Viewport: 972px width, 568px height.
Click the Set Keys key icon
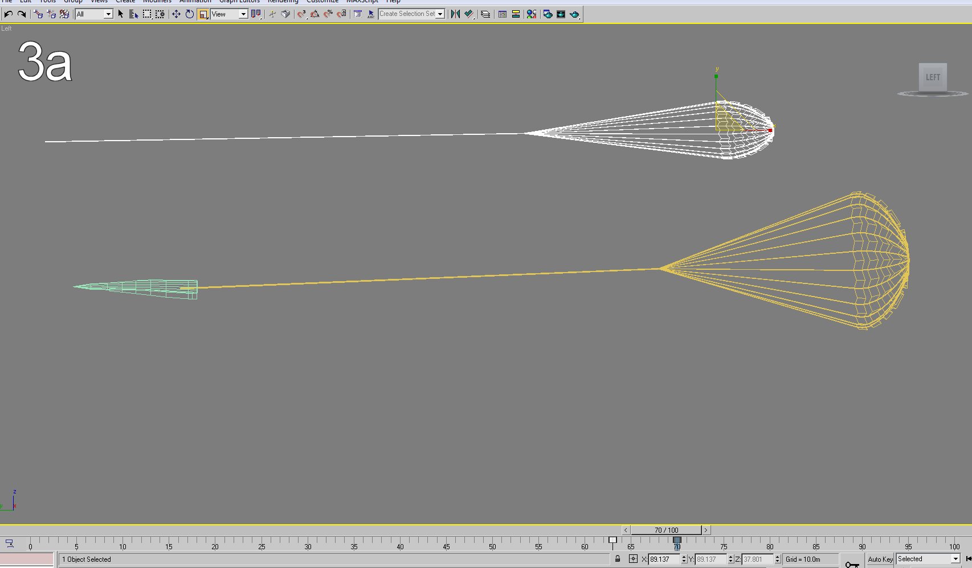coord(852,564)
